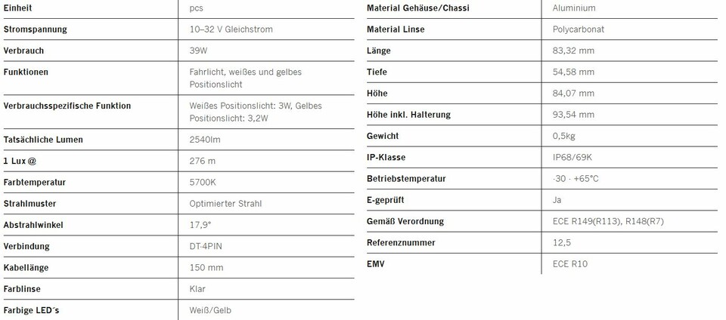Click the 2540lm value

pyautogui.click(x=205, y=140)
